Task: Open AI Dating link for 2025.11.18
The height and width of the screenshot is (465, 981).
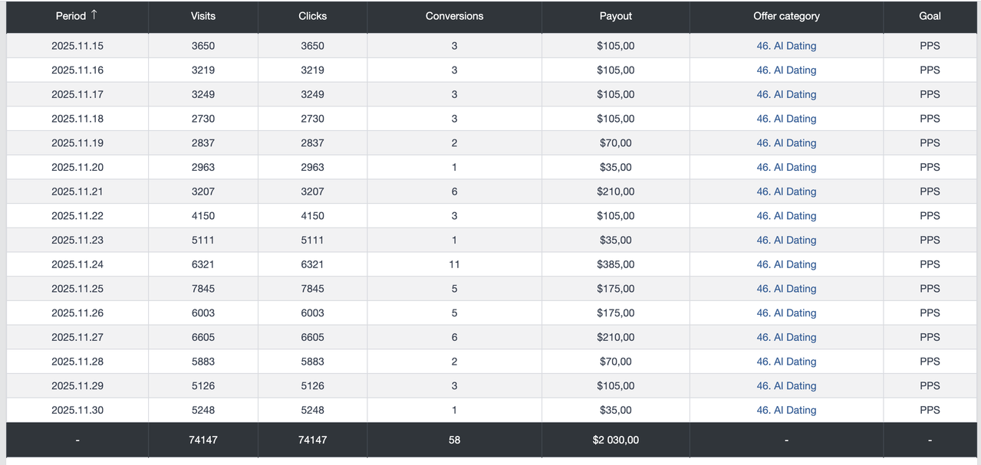Action: [x=786, y=119]
